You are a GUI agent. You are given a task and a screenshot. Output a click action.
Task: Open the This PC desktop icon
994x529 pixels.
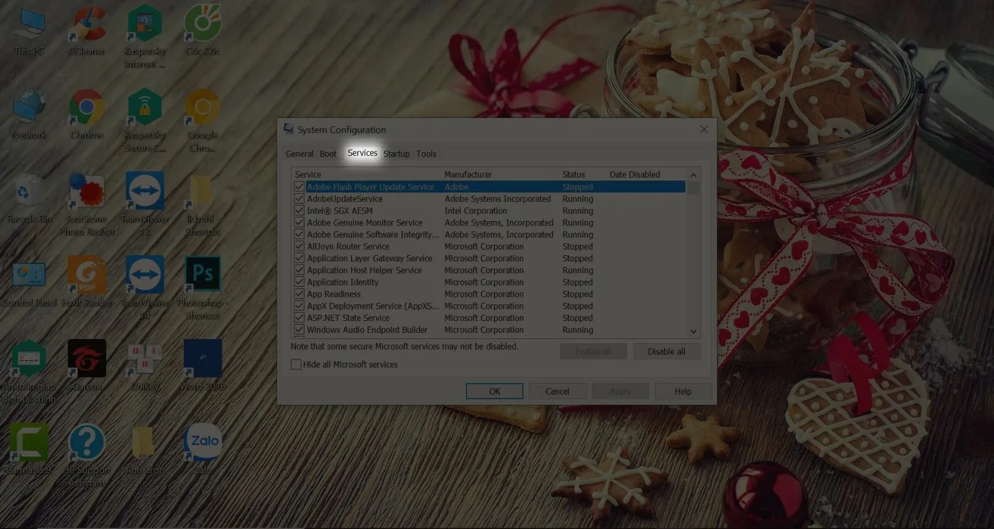(x=29, y=30)
